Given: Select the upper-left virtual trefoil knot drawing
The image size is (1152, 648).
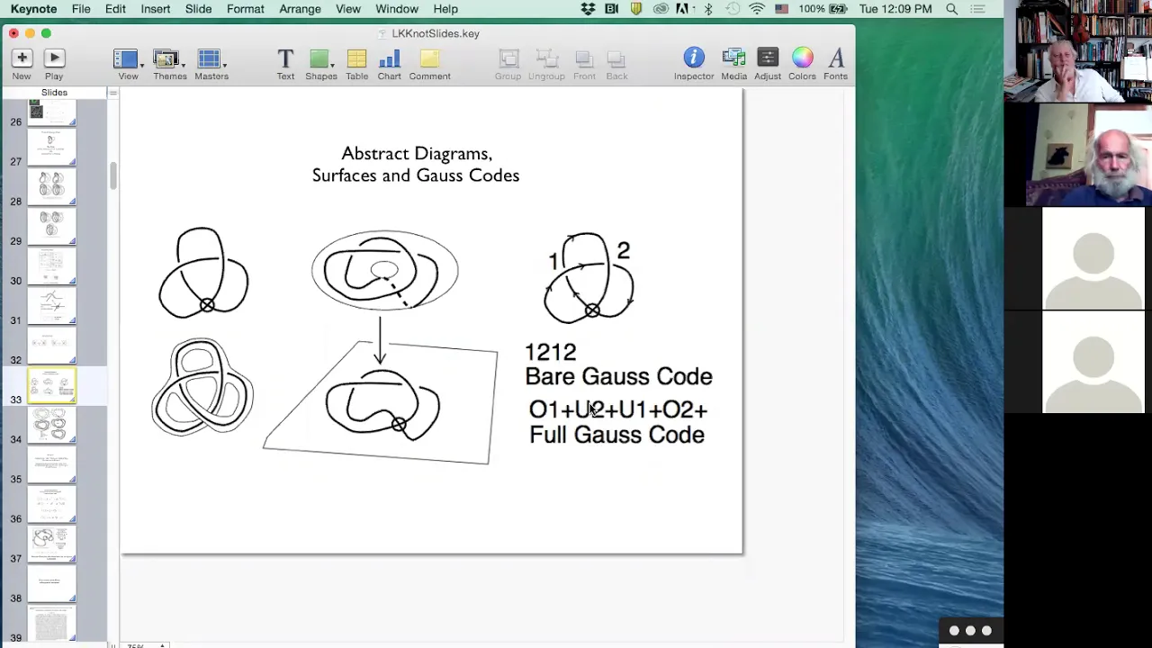Looking at the screenshot, I should (x=203, y=273).
